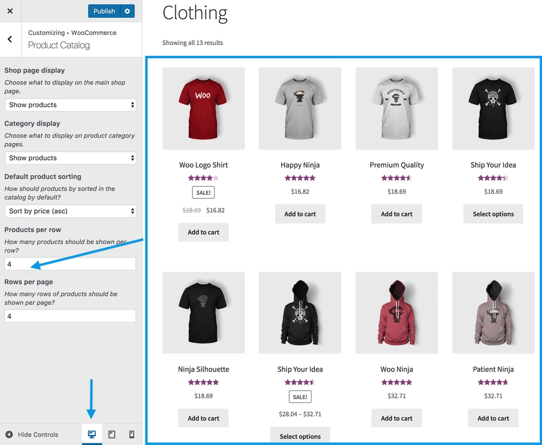This screenshot has width=542, height=445.
Task: Click the Woo Logo Shirt title link
Action: tap(203, 165)
